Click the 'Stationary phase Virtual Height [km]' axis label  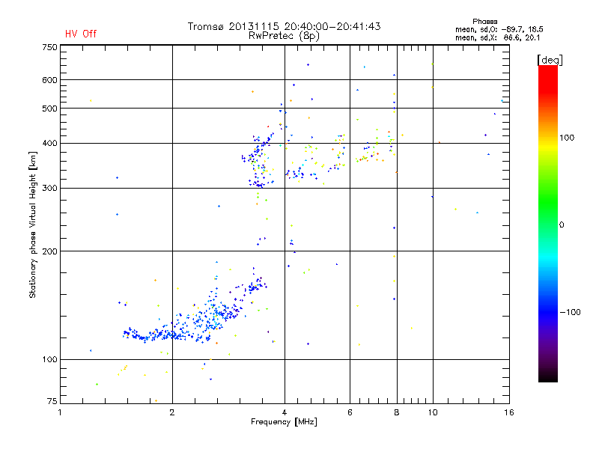[x=33, y=225]
